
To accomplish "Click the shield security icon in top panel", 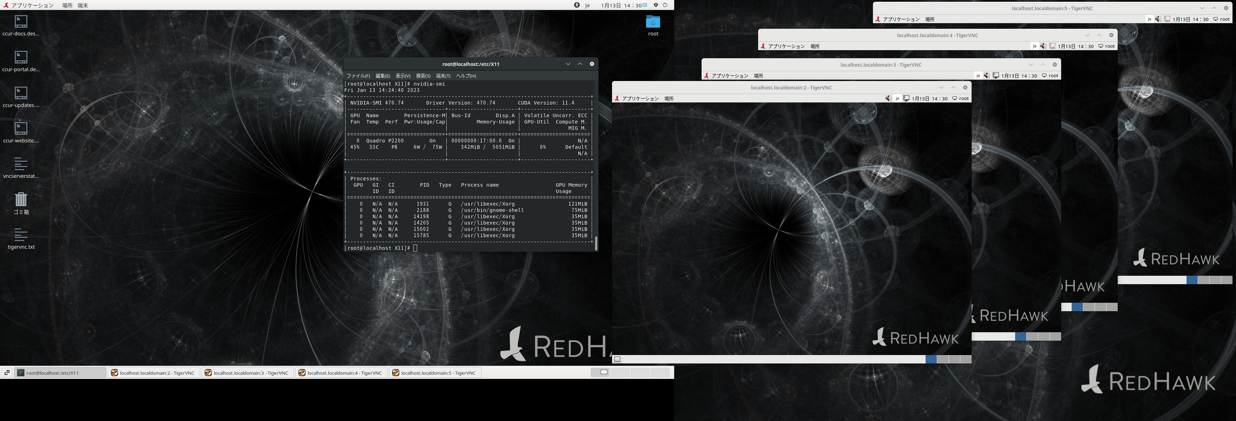I will [x=656, y=5].
